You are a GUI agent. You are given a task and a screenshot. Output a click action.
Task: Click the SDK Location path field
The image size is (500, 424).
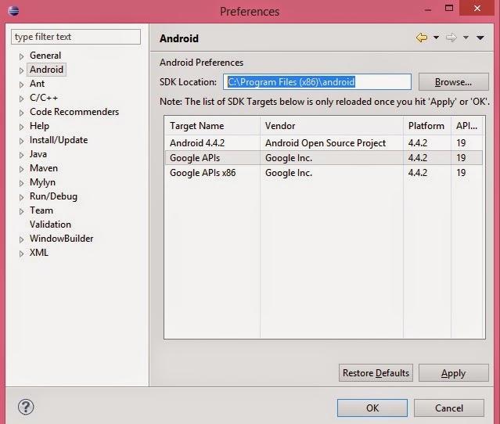tap(317, 82)
